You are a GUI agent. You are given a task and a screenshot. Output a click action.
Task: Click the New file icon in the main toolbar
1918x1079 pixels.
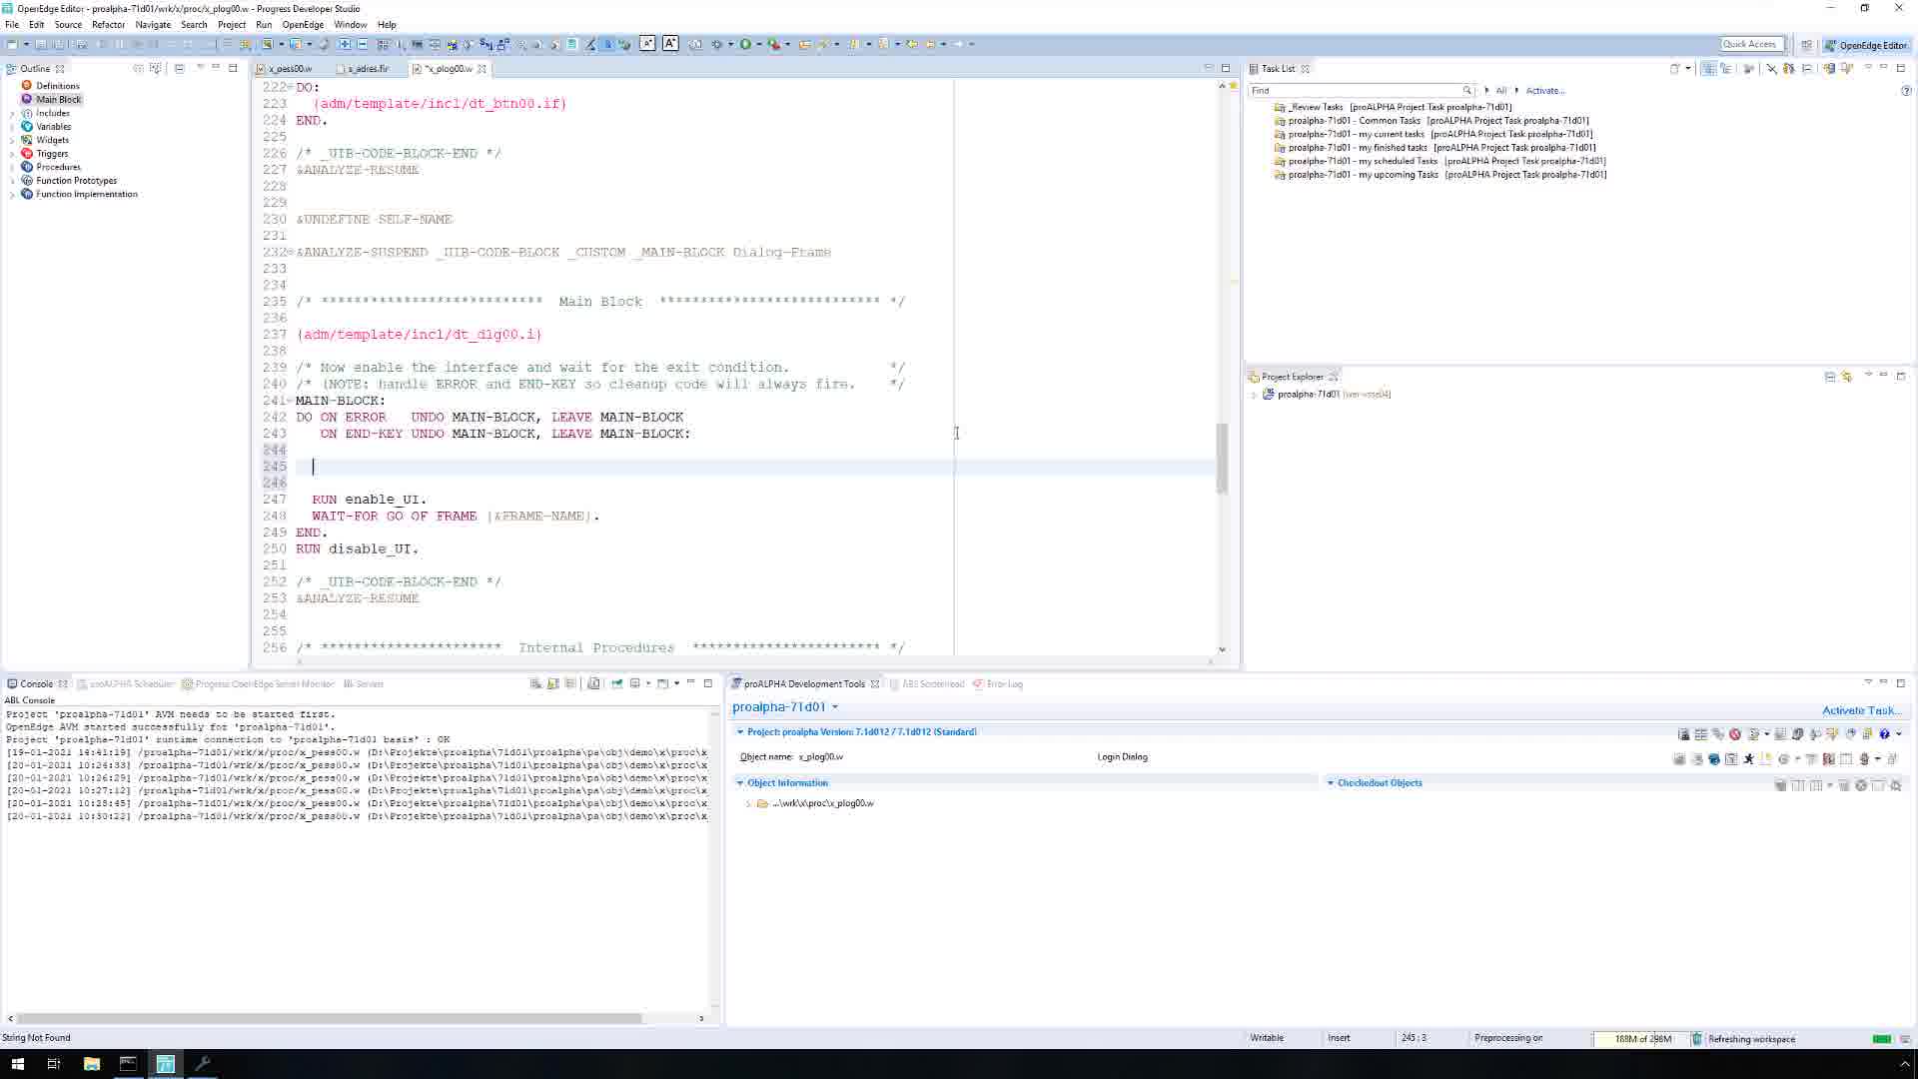[x=12, y=44]
